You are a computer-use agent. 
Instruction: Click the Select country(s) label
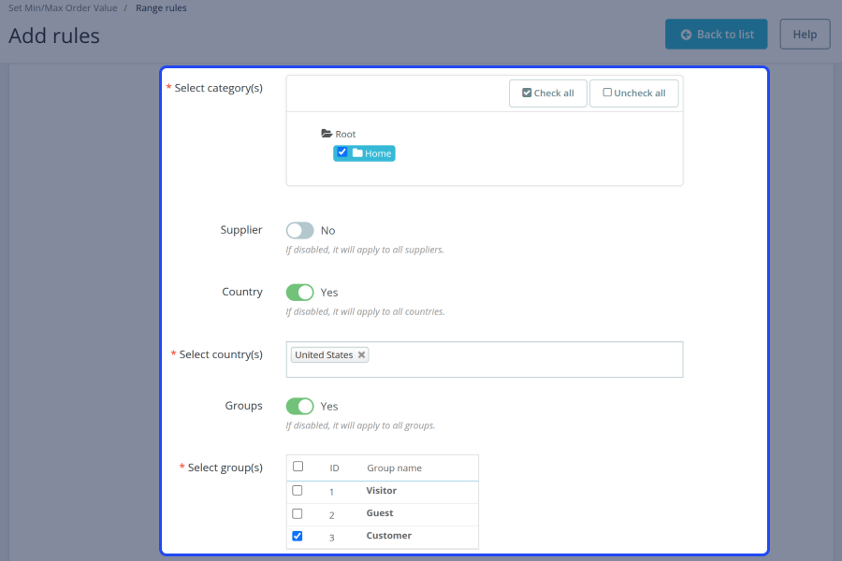[221, 354]
